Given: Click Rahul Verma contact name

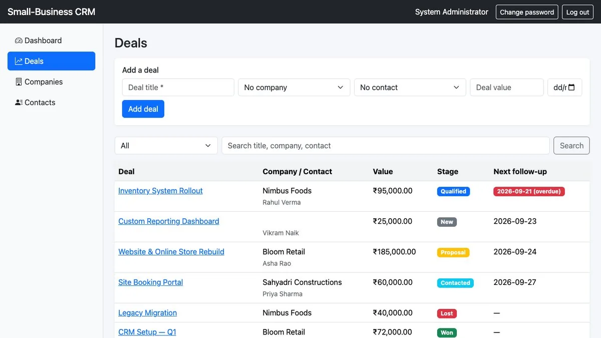Looking at the screenshot, I should pos(281,203).
